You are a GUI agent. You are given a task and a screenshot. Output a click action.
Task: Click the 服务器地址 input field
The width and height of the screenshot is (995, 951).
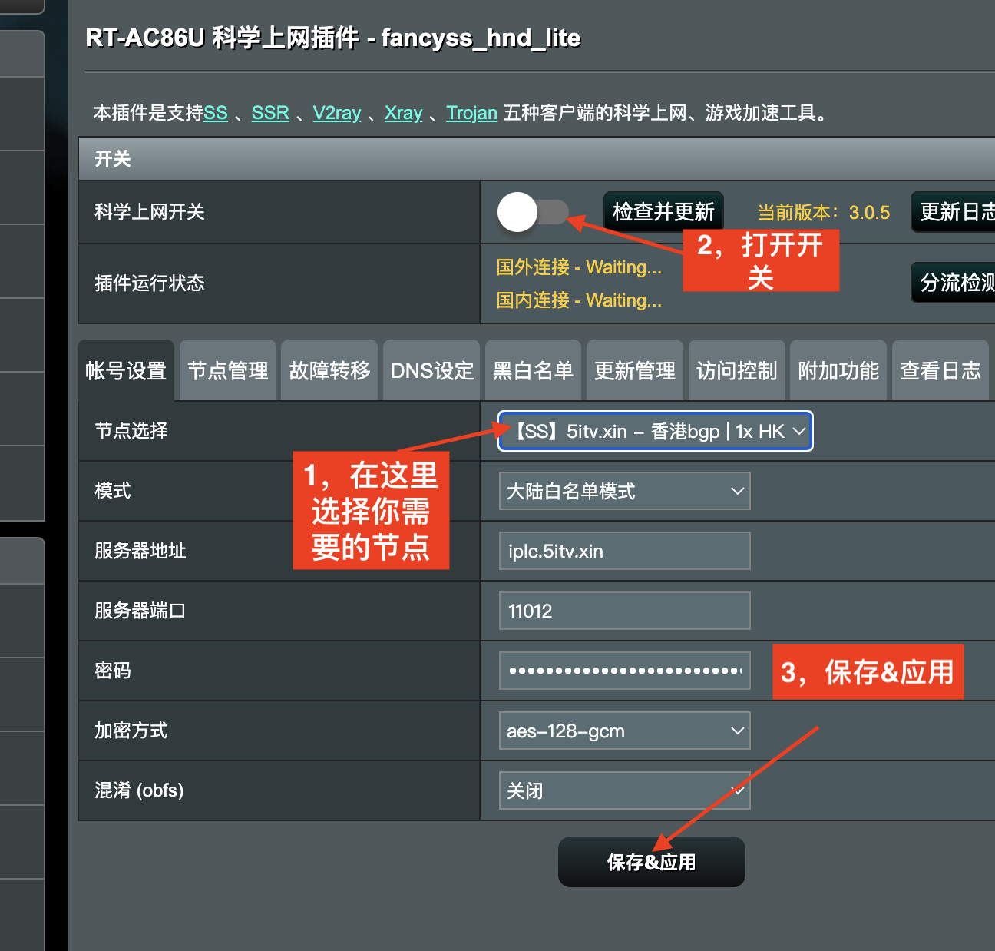click(x=624, y=552)
